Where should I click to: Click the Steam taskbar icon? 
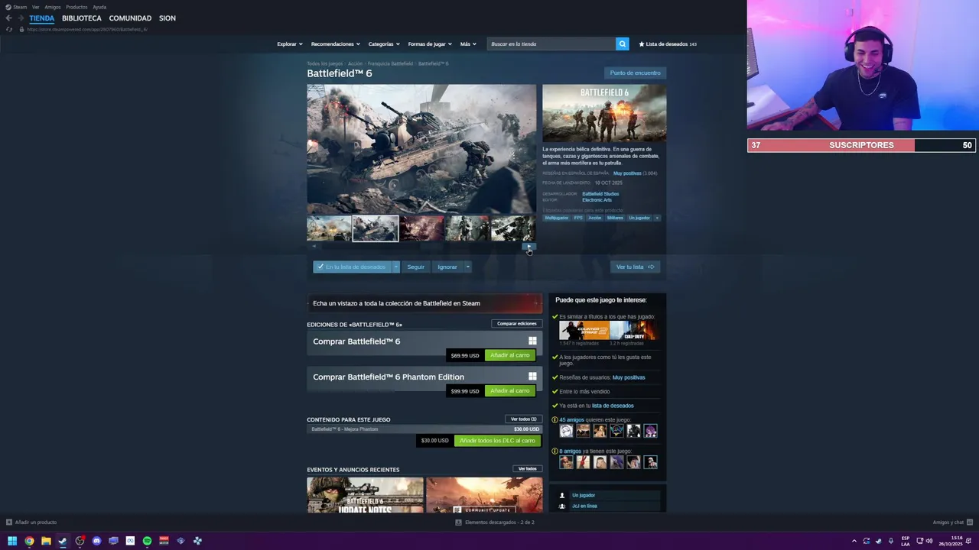pos(63,541)
